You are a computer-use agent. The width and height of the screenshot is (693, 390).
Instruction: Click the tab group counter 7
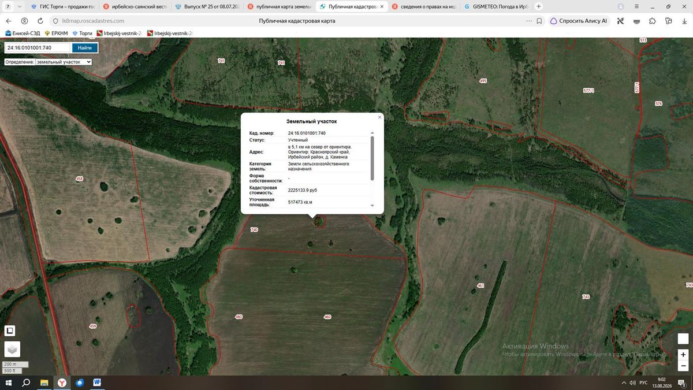coord(8,6)
